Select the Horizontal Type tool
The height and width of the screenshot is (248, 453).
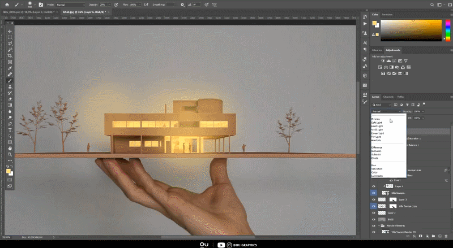[10, 130]
